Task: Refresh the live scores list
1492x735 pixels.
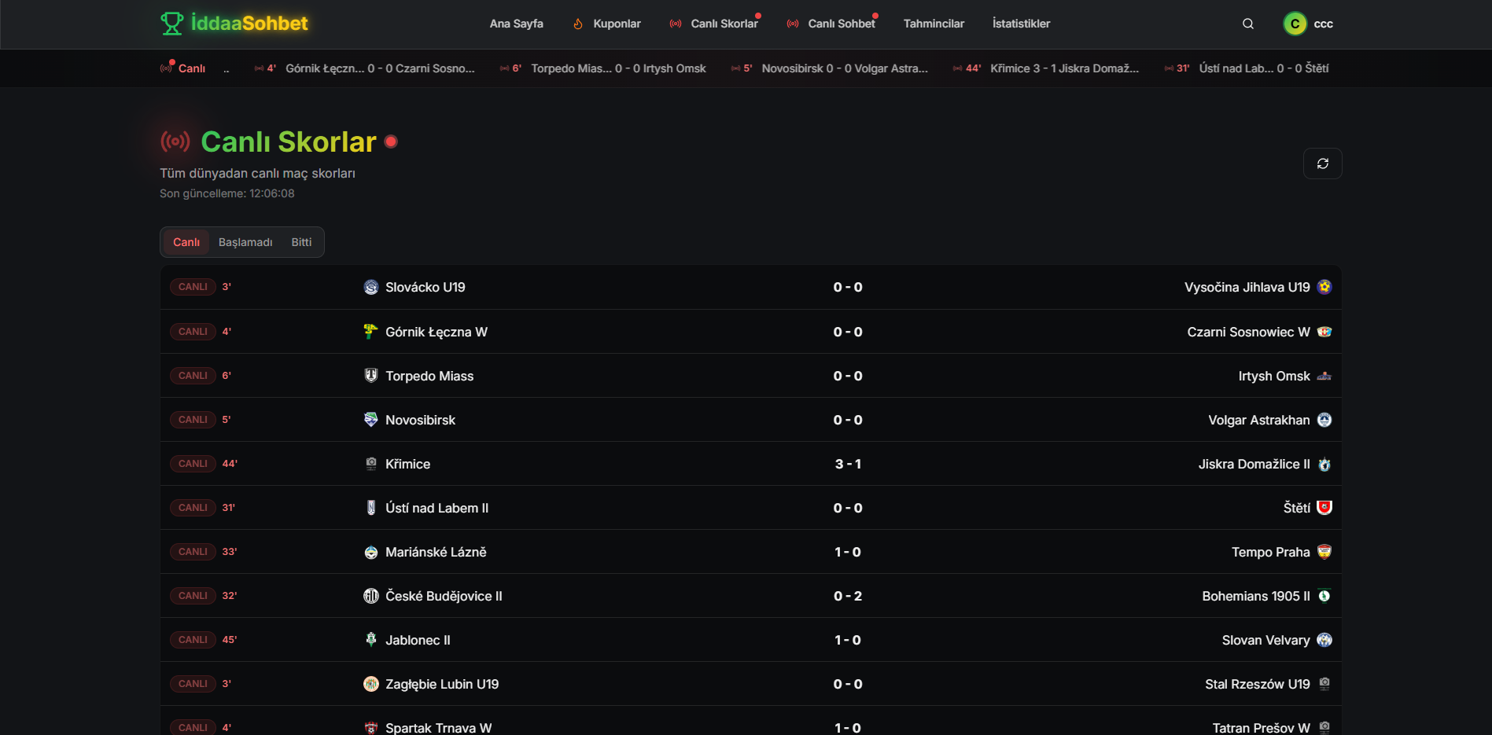Action: click(1322, 164)
